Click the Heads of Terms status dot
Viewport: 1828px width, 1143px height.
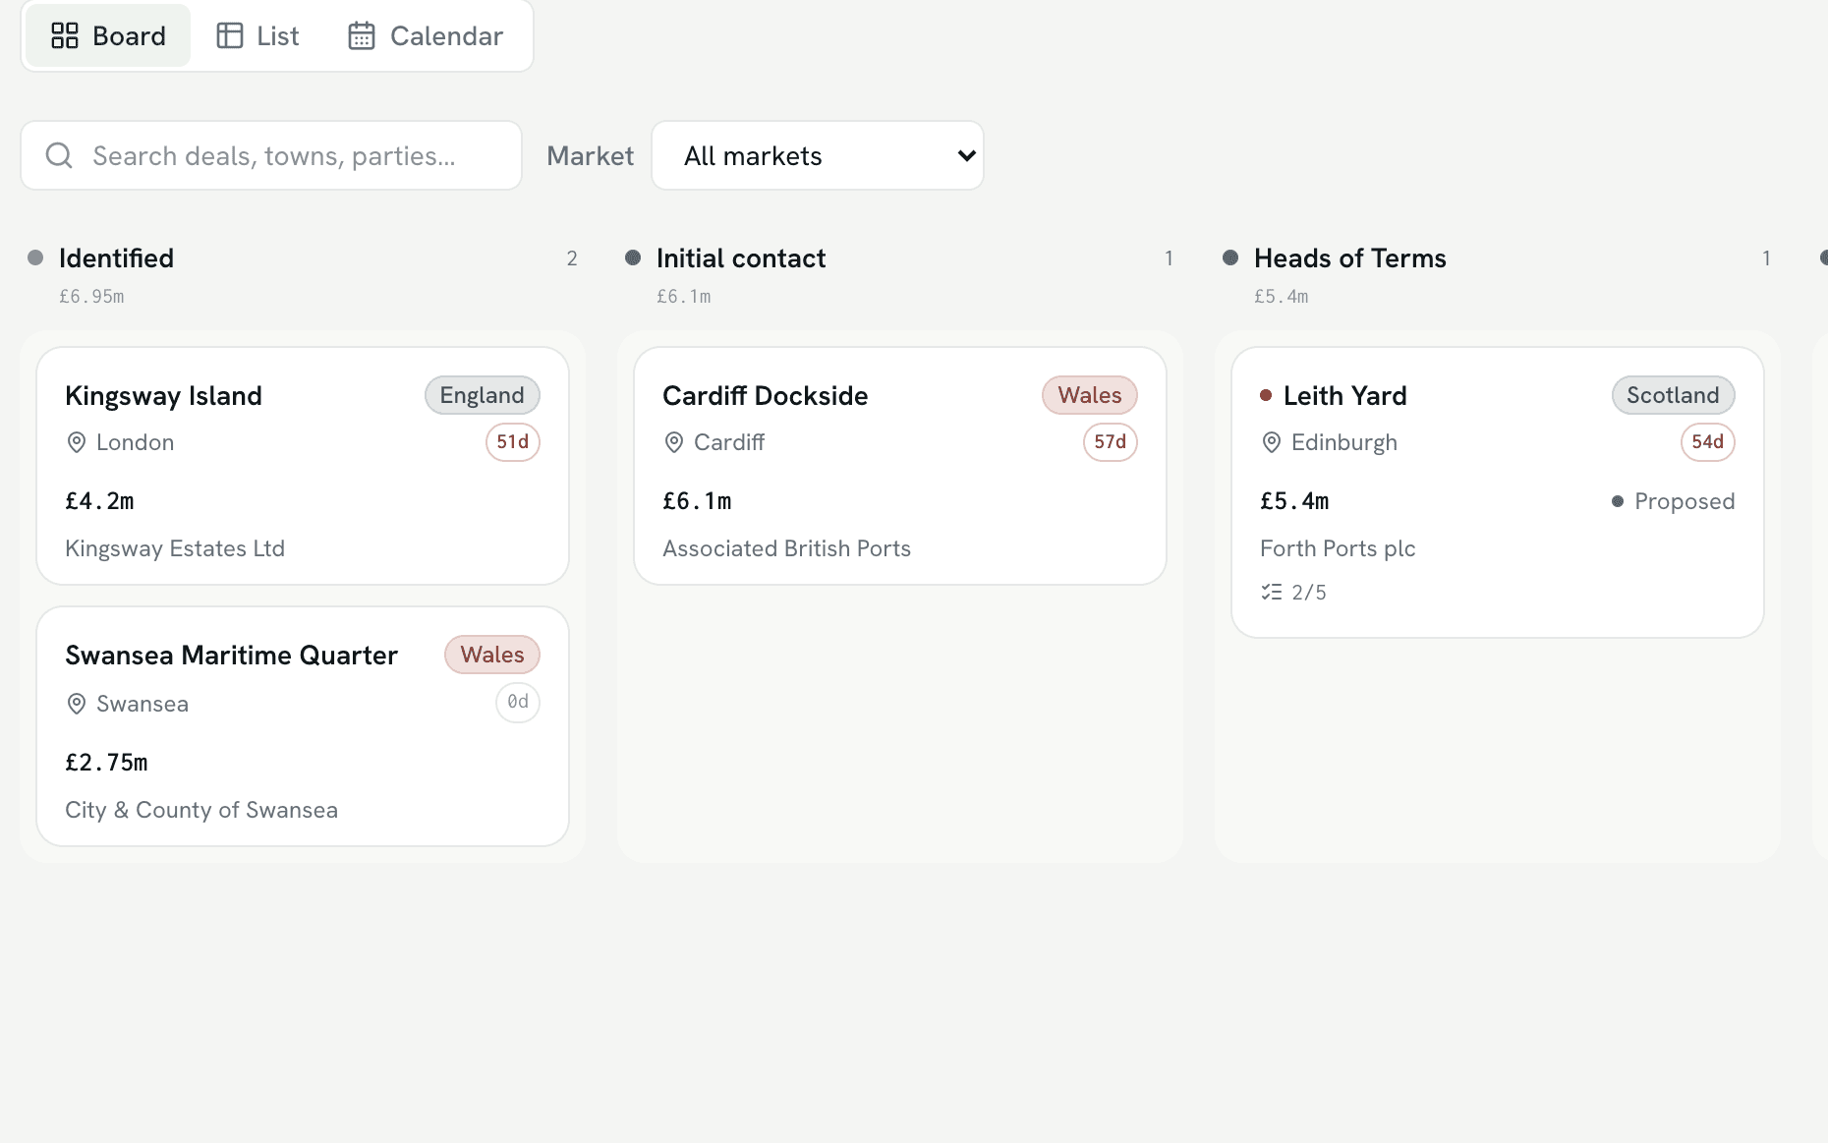[1230, 257]
